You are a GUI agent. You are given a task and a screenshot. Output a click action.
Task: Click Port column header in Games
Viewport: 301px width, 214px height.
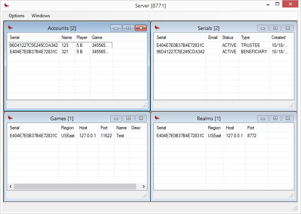coord(106,128)
